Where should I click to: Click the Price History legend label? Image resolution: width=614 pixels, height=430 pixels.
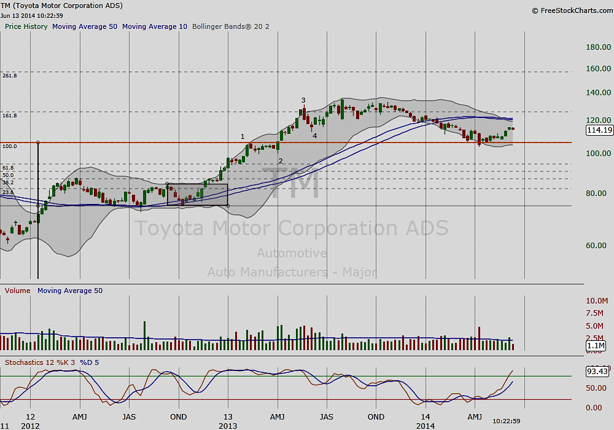26,26
